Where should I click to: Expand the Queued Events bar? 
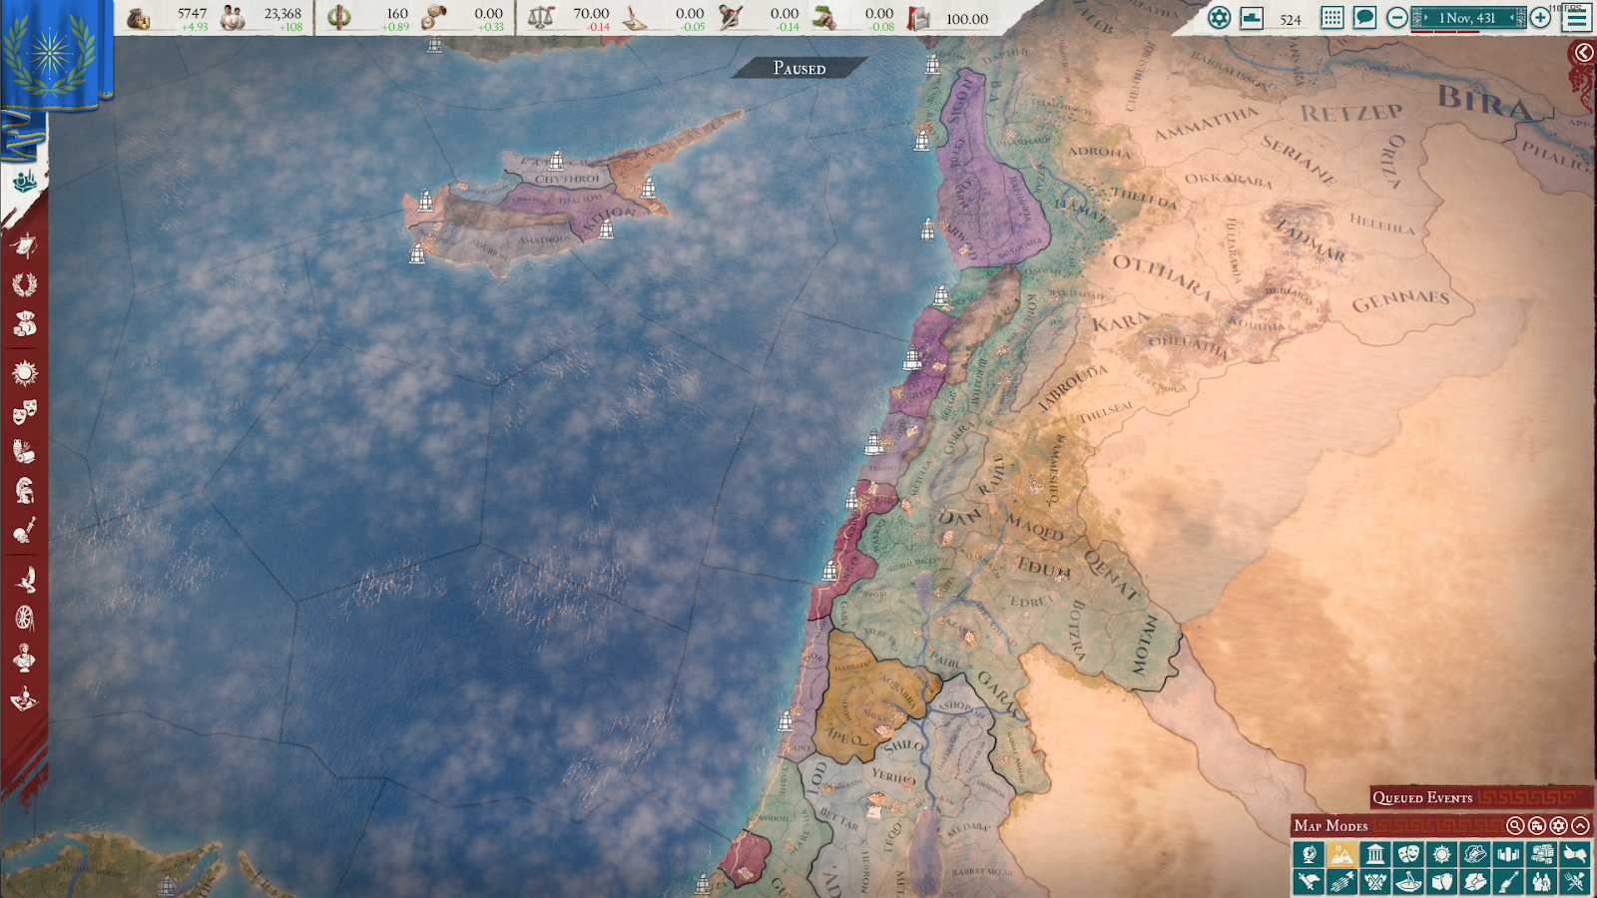[1481, 797]
